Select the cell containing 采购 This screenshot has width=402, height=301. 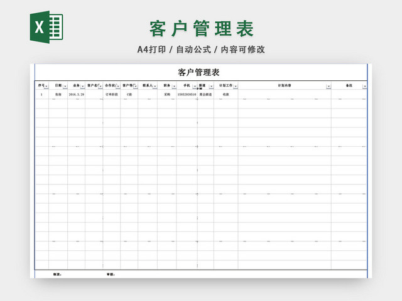[x=167, y=95]
